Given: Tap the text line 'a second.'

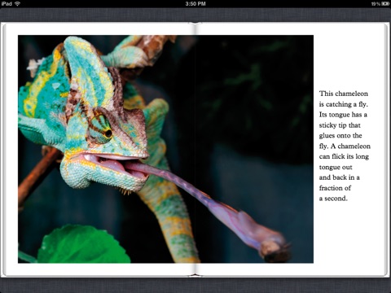Looking at the screenshot, I should pyautogui.click(x=333, y=199).
